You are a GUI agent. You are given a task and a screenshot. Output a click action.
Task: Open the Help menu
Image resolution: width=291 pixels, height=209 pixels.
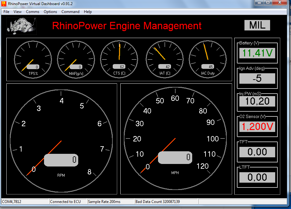pos(88,12)
